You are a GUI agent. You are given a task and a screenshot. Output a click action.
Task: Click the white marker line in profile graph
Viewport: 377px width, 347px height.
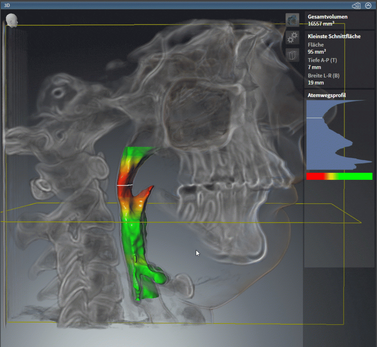tap(314, 118)
